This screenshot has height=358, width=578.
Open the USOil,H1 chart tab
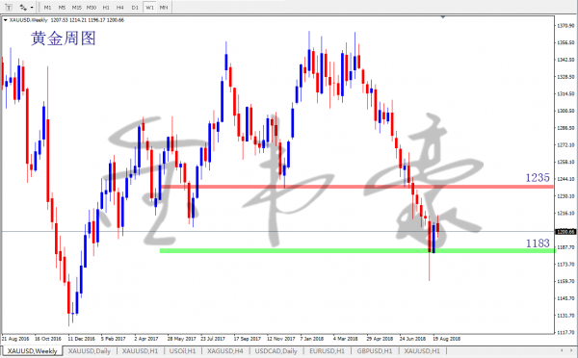182,351
